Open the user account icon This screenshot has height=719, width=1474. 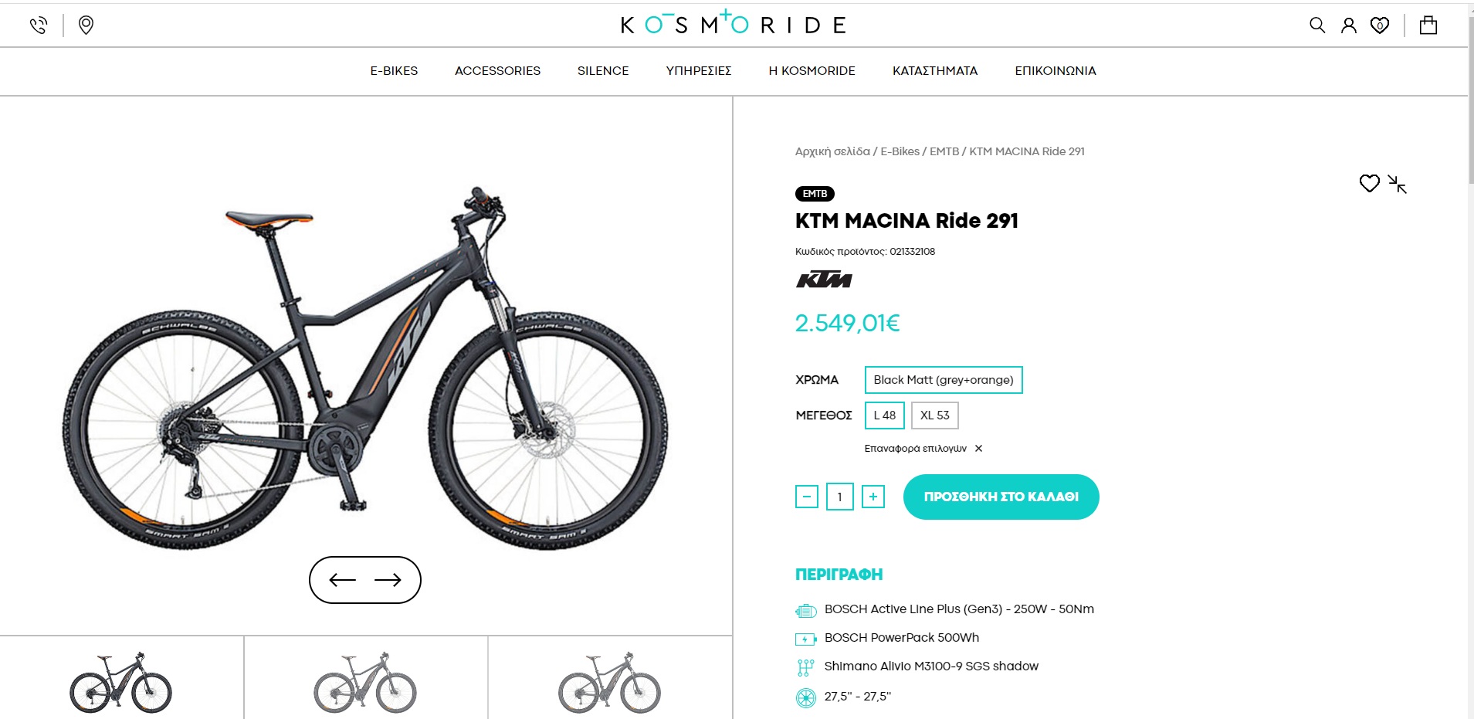click(1348, 25)
